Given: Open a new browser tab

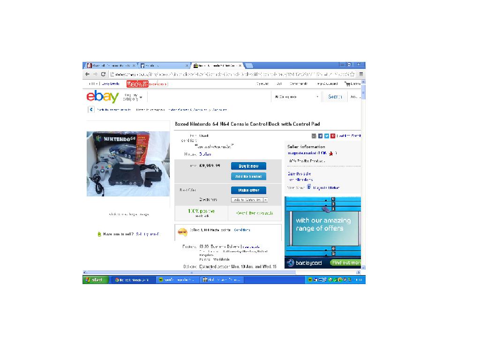Looking at the screenshot, I should pyautogui.click(x=249, y=66).
